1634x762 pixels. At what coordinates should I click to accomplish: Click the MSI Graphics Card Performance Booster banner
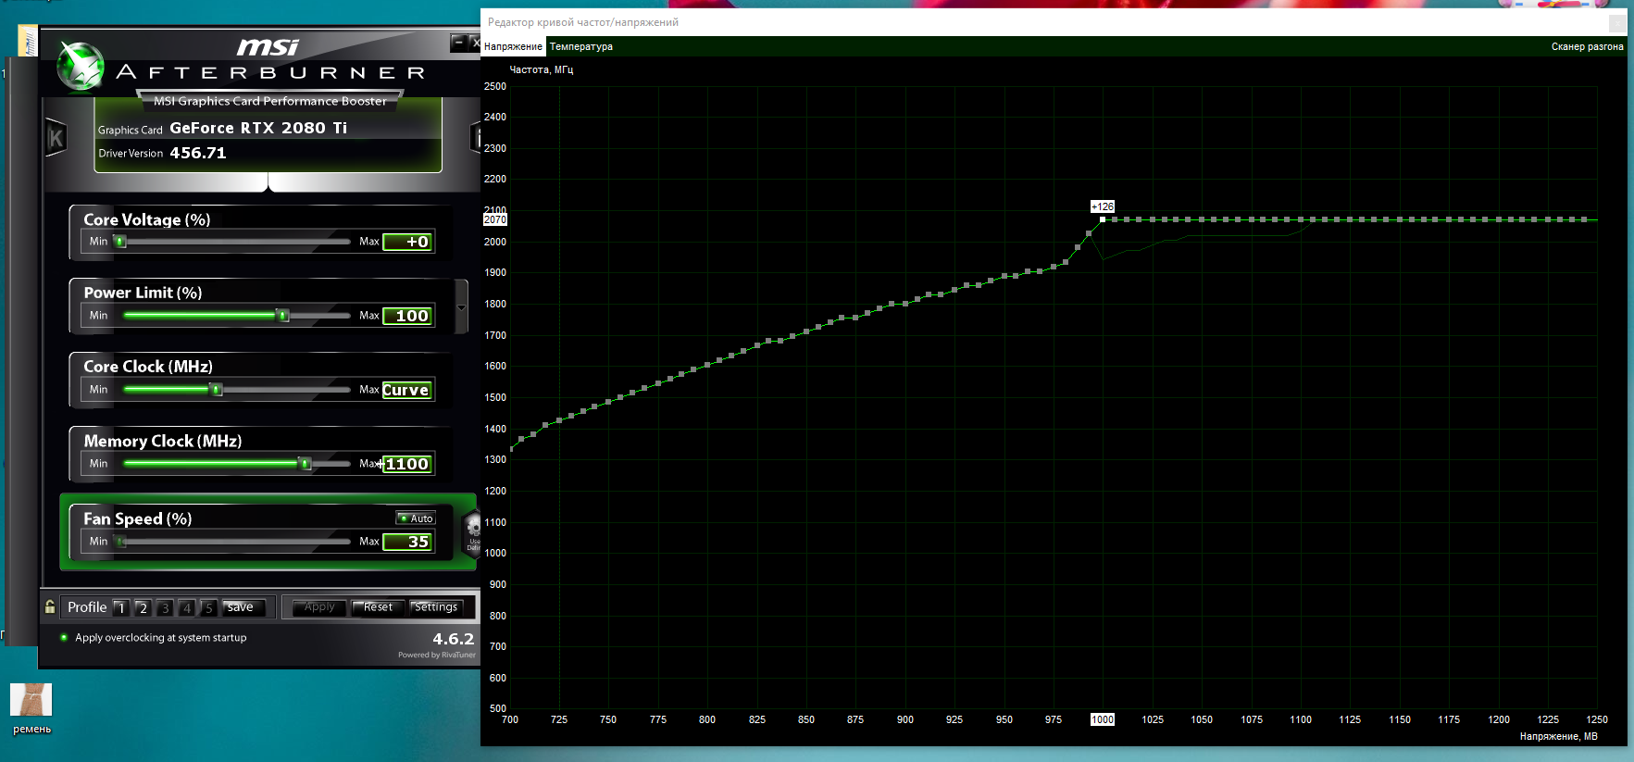point(270,101)
